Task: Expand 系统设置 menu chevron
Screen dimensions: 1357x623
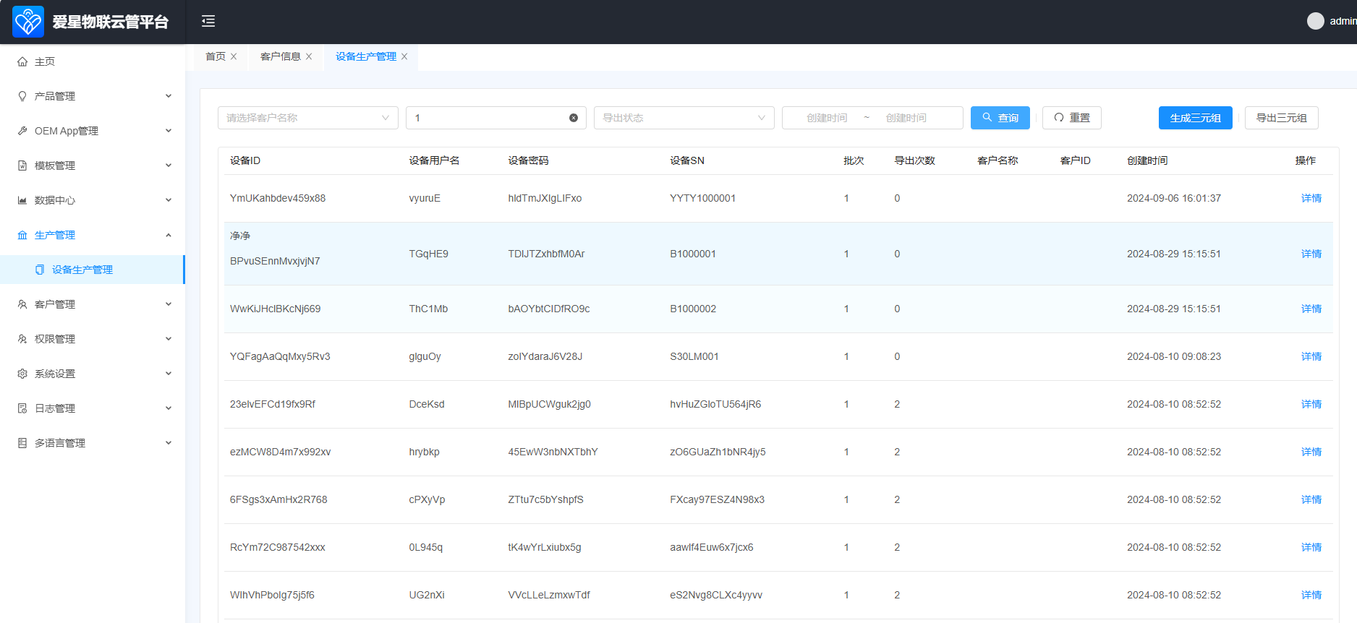Action: click(x=169, y=374)
